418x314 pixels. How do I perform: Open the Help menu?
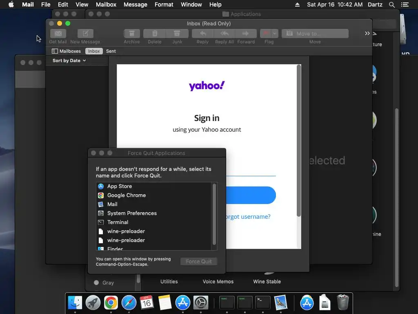pos(216,4)
